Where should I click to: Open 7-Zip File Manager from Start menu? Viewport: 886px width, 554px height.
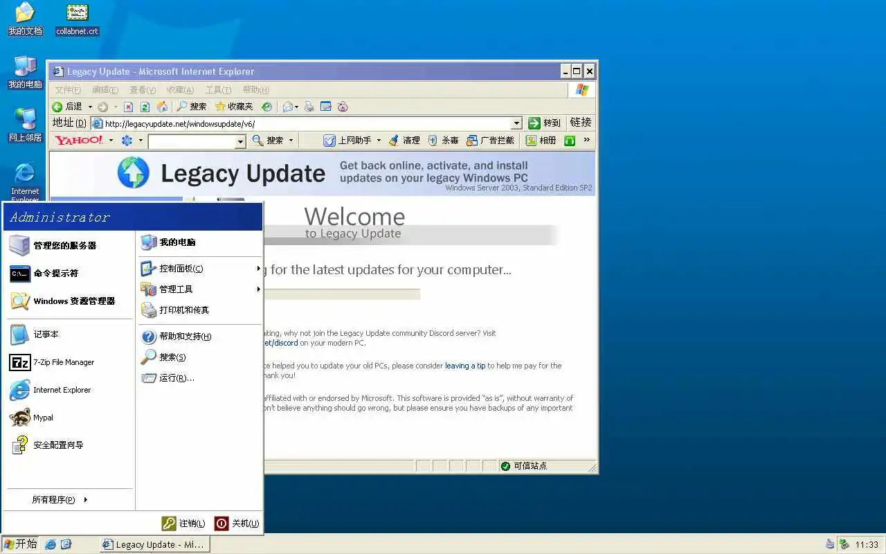[69, 362]
